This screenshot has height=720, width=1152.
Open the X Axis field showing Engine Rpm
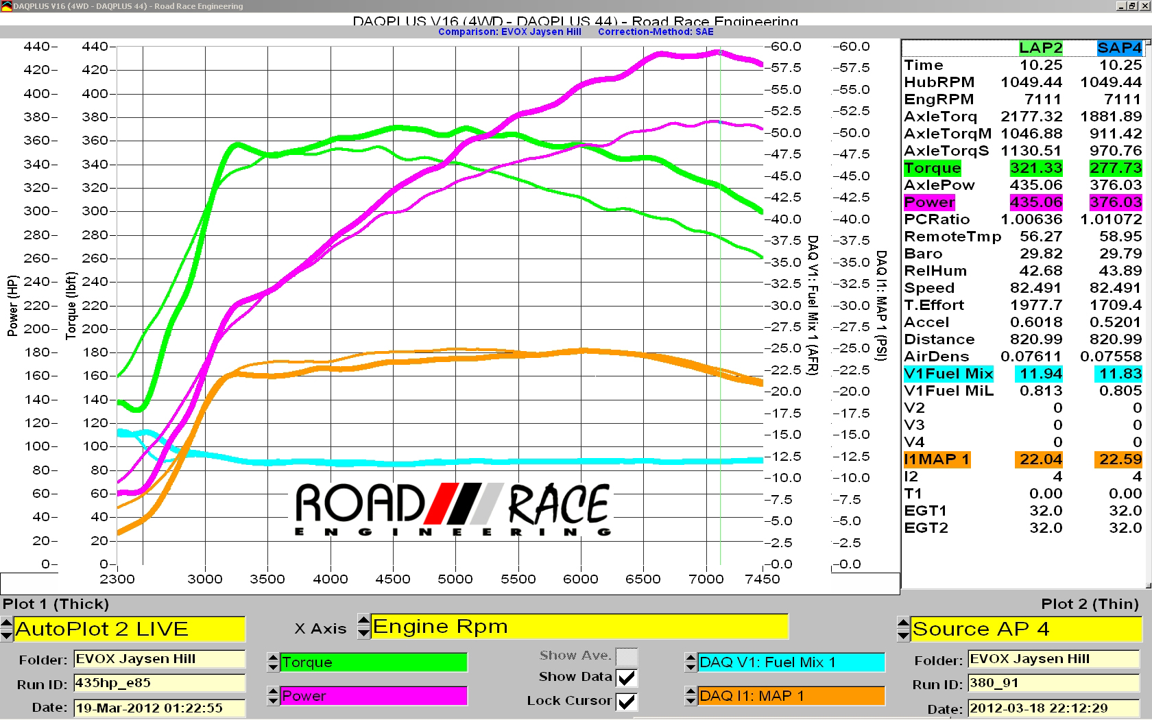tap(579, 626)
